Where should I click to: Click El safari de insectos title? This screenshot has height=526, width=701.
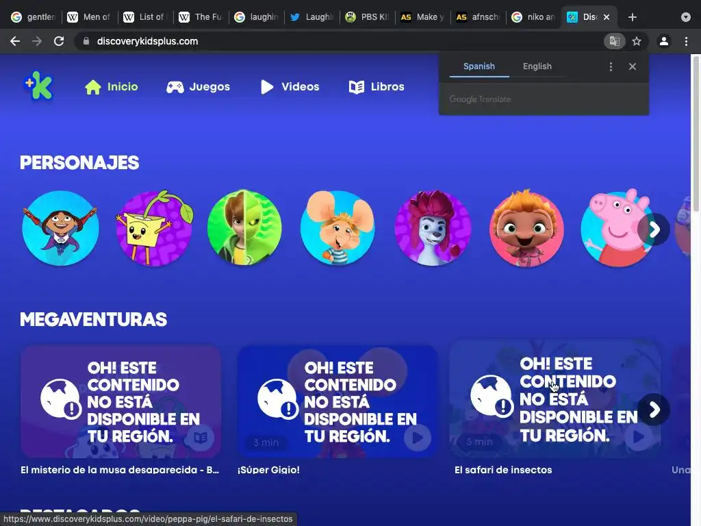pos(503,470)
